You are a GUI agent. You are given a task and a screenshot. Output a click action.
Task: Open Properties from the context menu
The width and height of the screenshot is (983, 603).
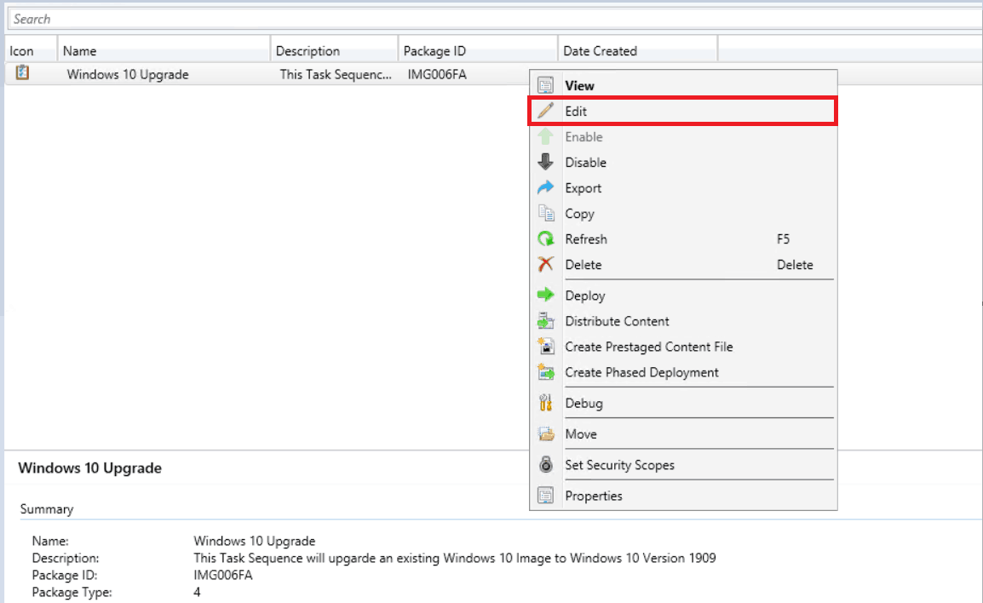(x=683, y=496)
